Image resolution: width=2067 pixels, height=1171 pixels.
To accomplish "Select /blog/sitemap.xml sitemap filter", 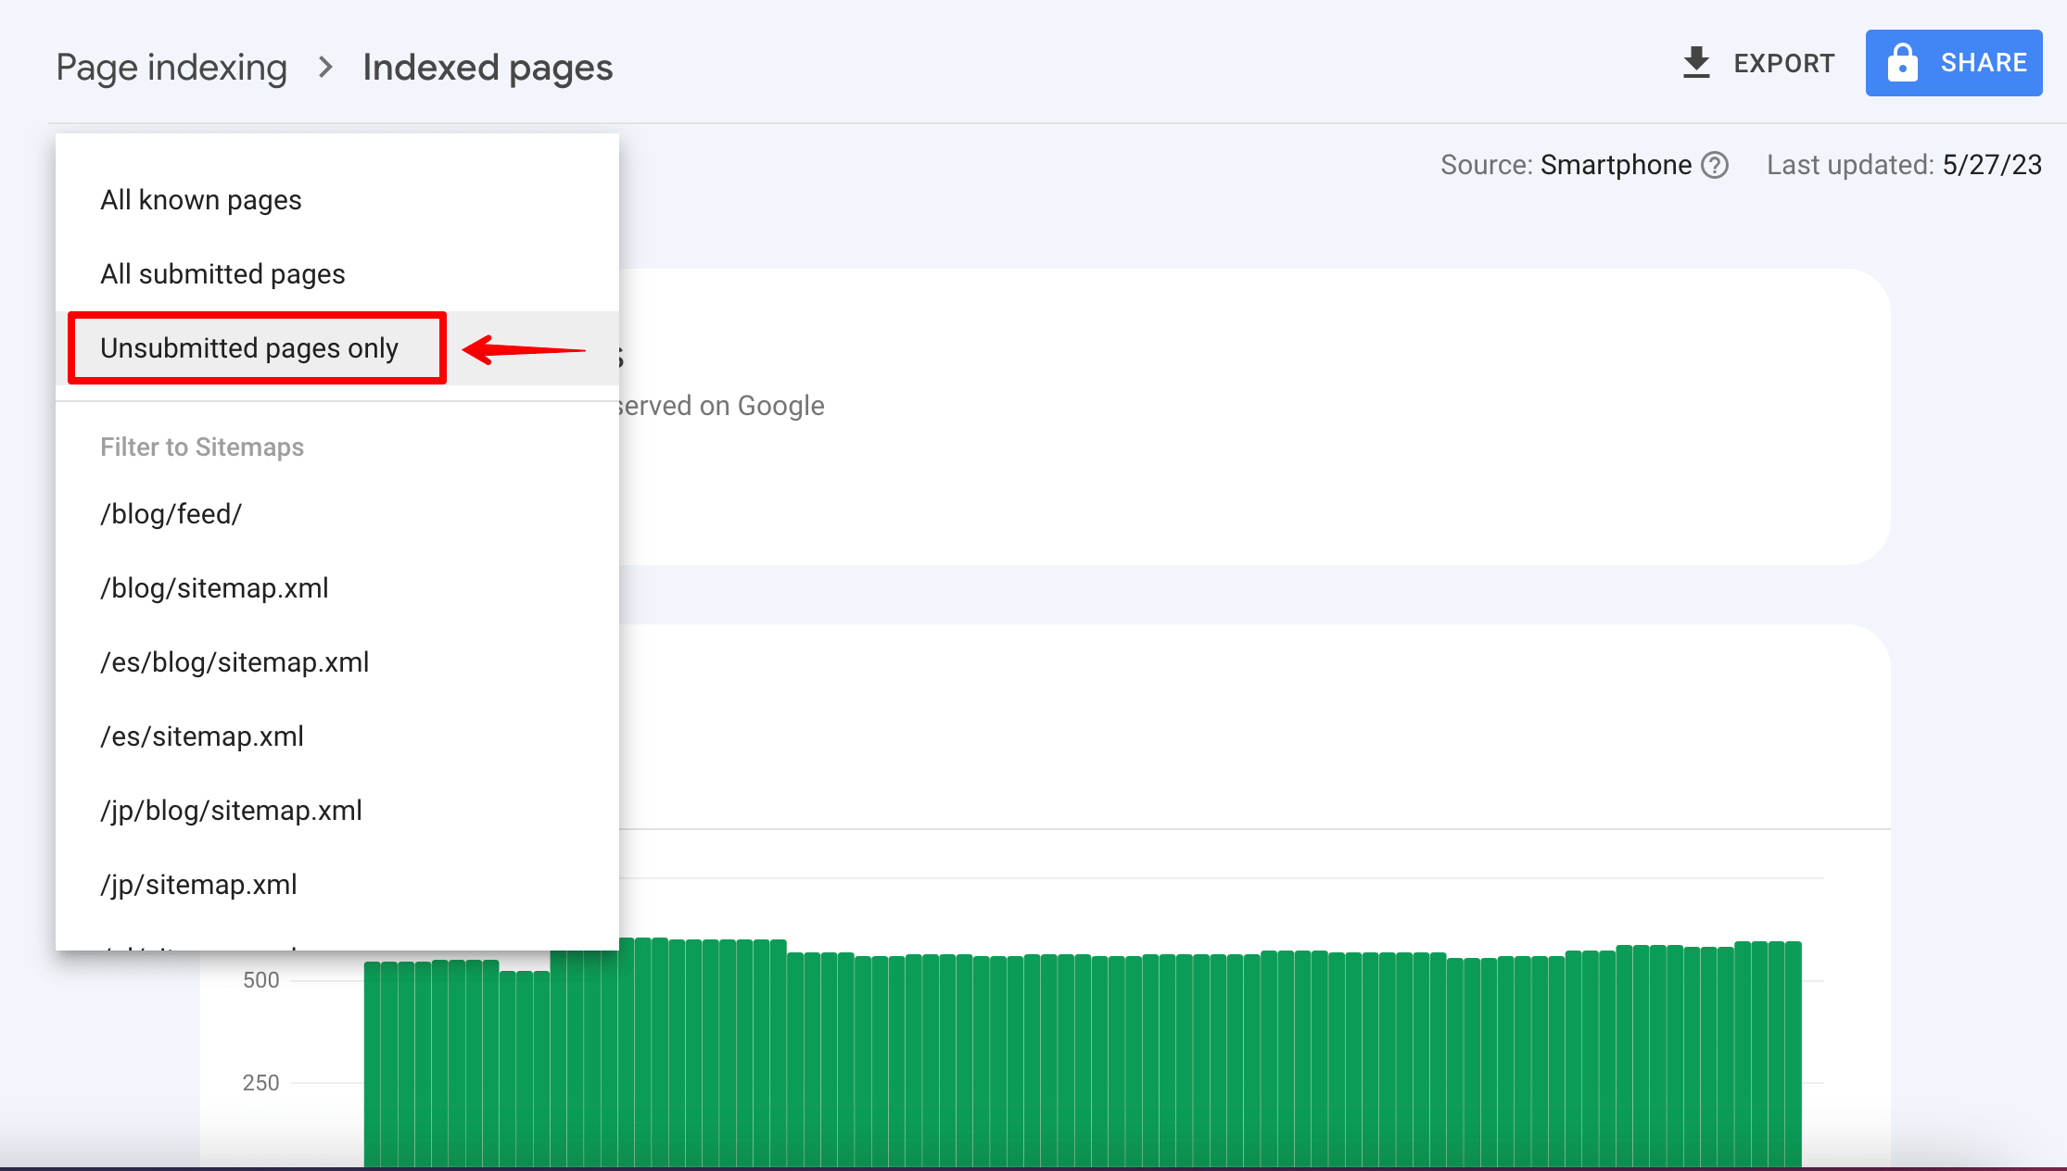I will click(216, 587).
